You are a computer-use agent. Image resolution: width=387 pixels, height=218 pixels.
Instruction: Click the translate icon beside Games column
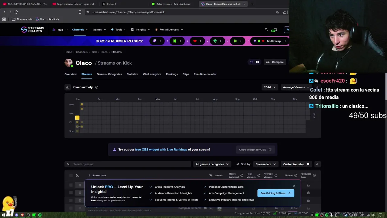[211, 175]
